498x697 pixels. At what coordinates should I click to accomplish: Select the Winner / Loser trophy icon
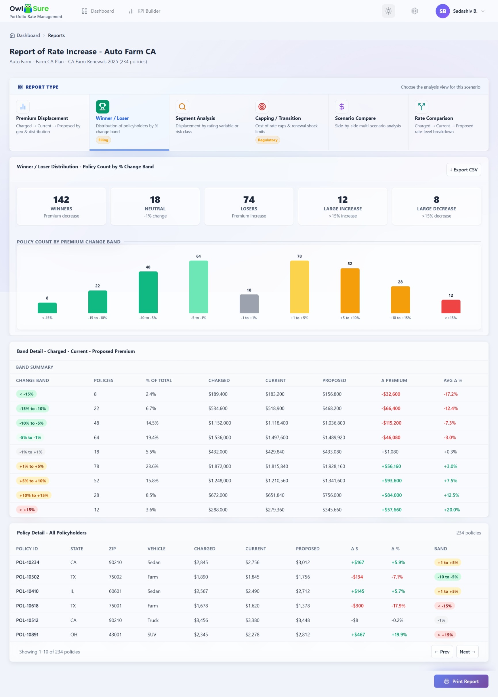[x=102, y=107]
